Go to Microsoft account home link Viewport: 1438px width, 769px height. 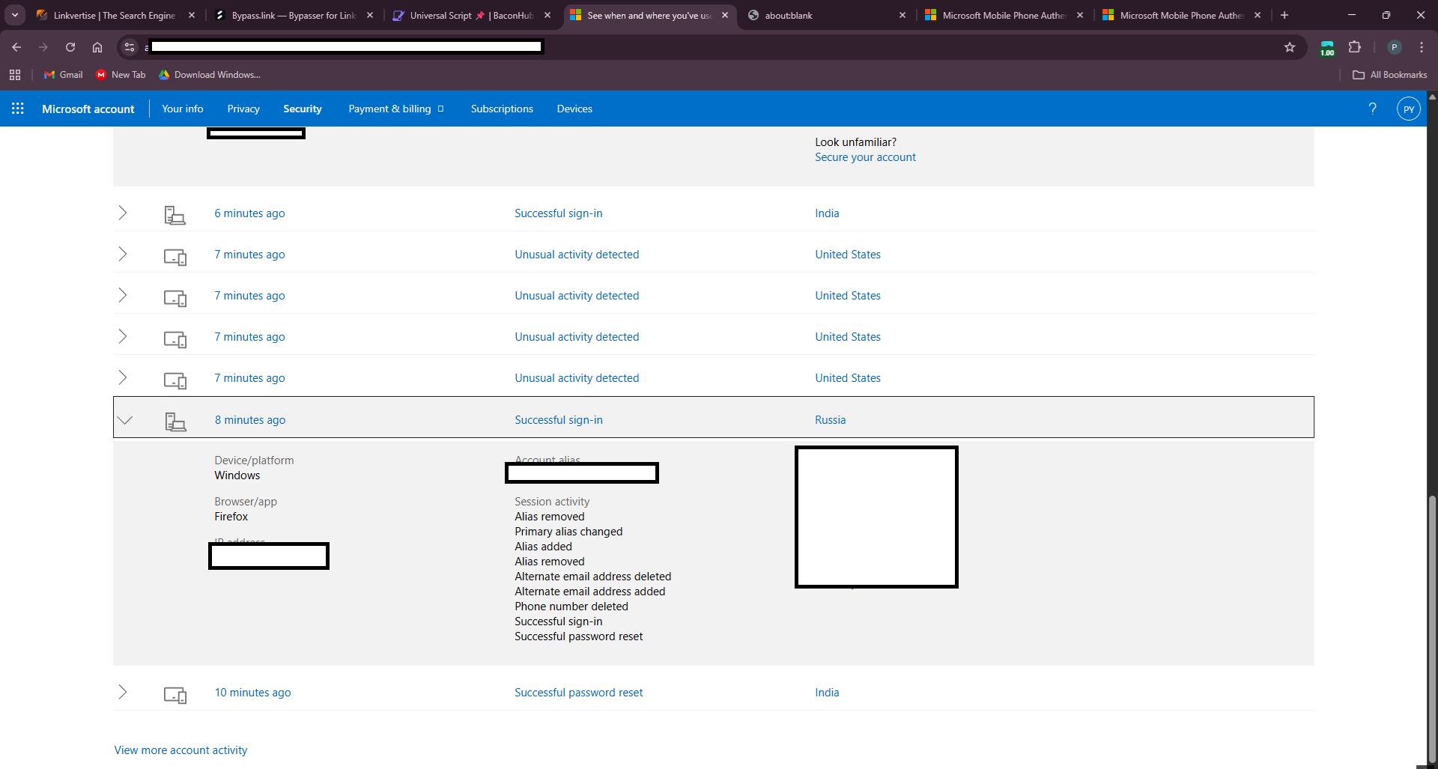(x=88, y=109)
